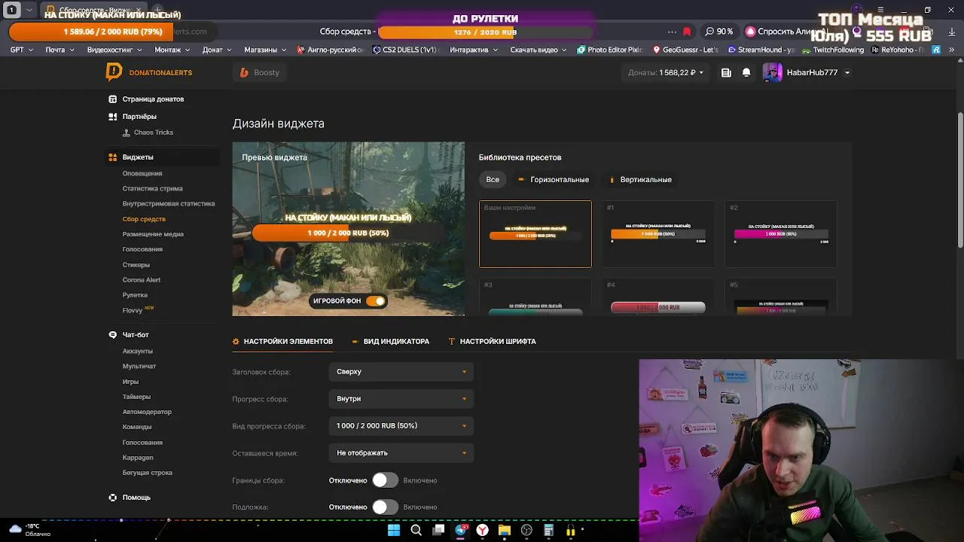The width and height of the screenshot is (964, 542).
Task: Open Telegram from the taskbar
Action: (461, 531)
